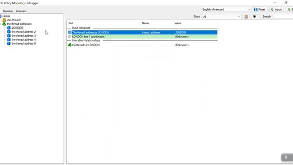Select 'the thread addresses' tree label
Viewport: 293px width, 165px height.
19,24
